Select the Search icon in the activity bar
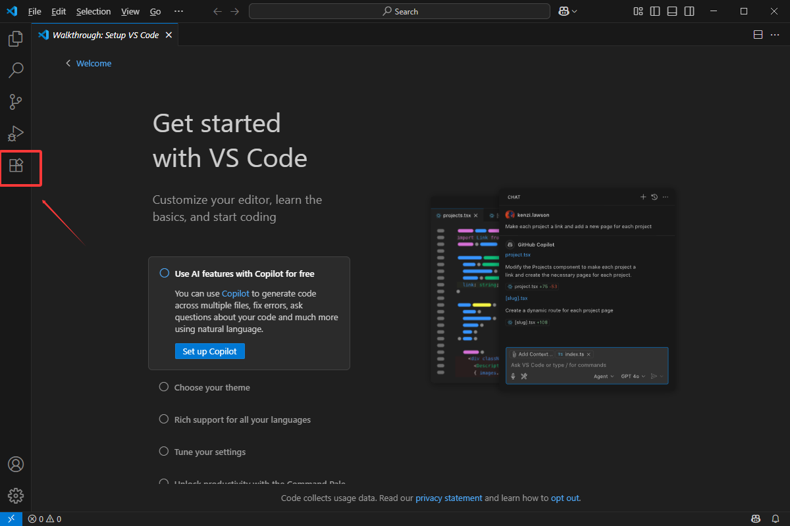 [15, 70]
